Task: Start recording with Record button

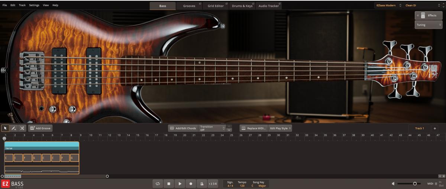Action: pos(191,183)
